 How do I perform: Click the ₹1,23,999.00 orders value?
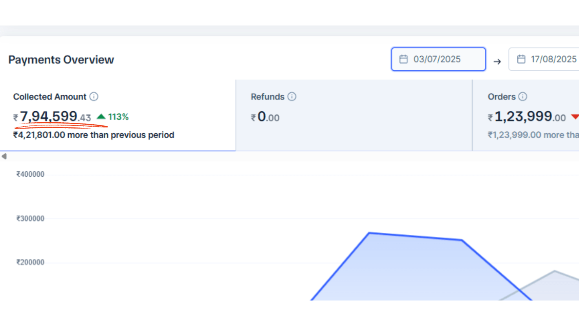click(x=527, y=117)
